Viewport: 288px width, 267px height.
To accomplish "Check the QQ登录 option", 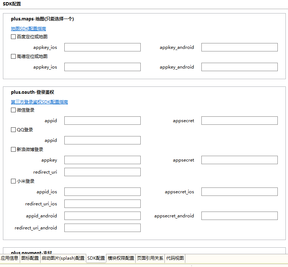I will 13,130.
